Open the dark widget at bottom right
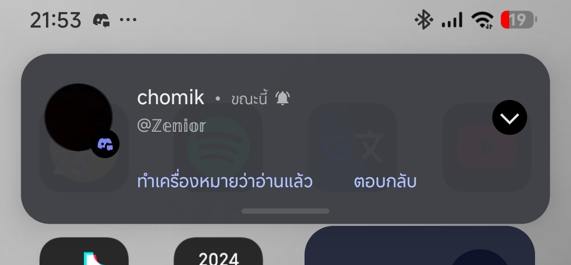 tap(419, 245)
